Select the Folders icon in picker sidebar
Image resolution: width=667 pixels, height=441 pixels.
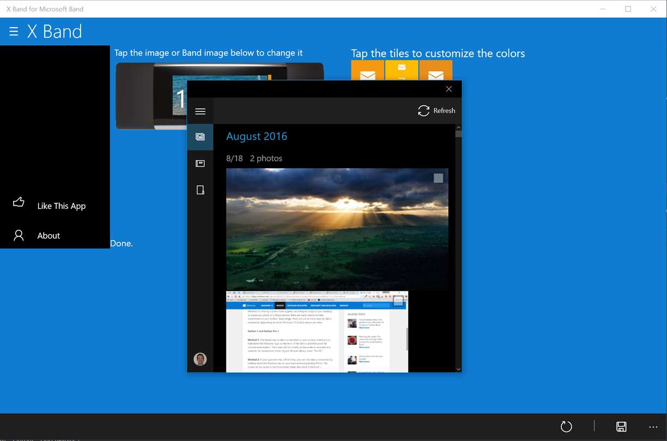click(200, 190)
